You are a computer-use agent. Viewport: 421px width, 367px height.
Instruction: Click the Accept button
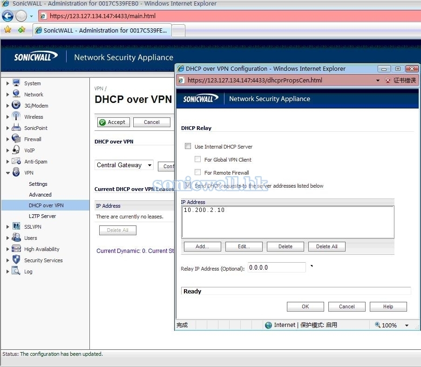(x=114, y=122)
